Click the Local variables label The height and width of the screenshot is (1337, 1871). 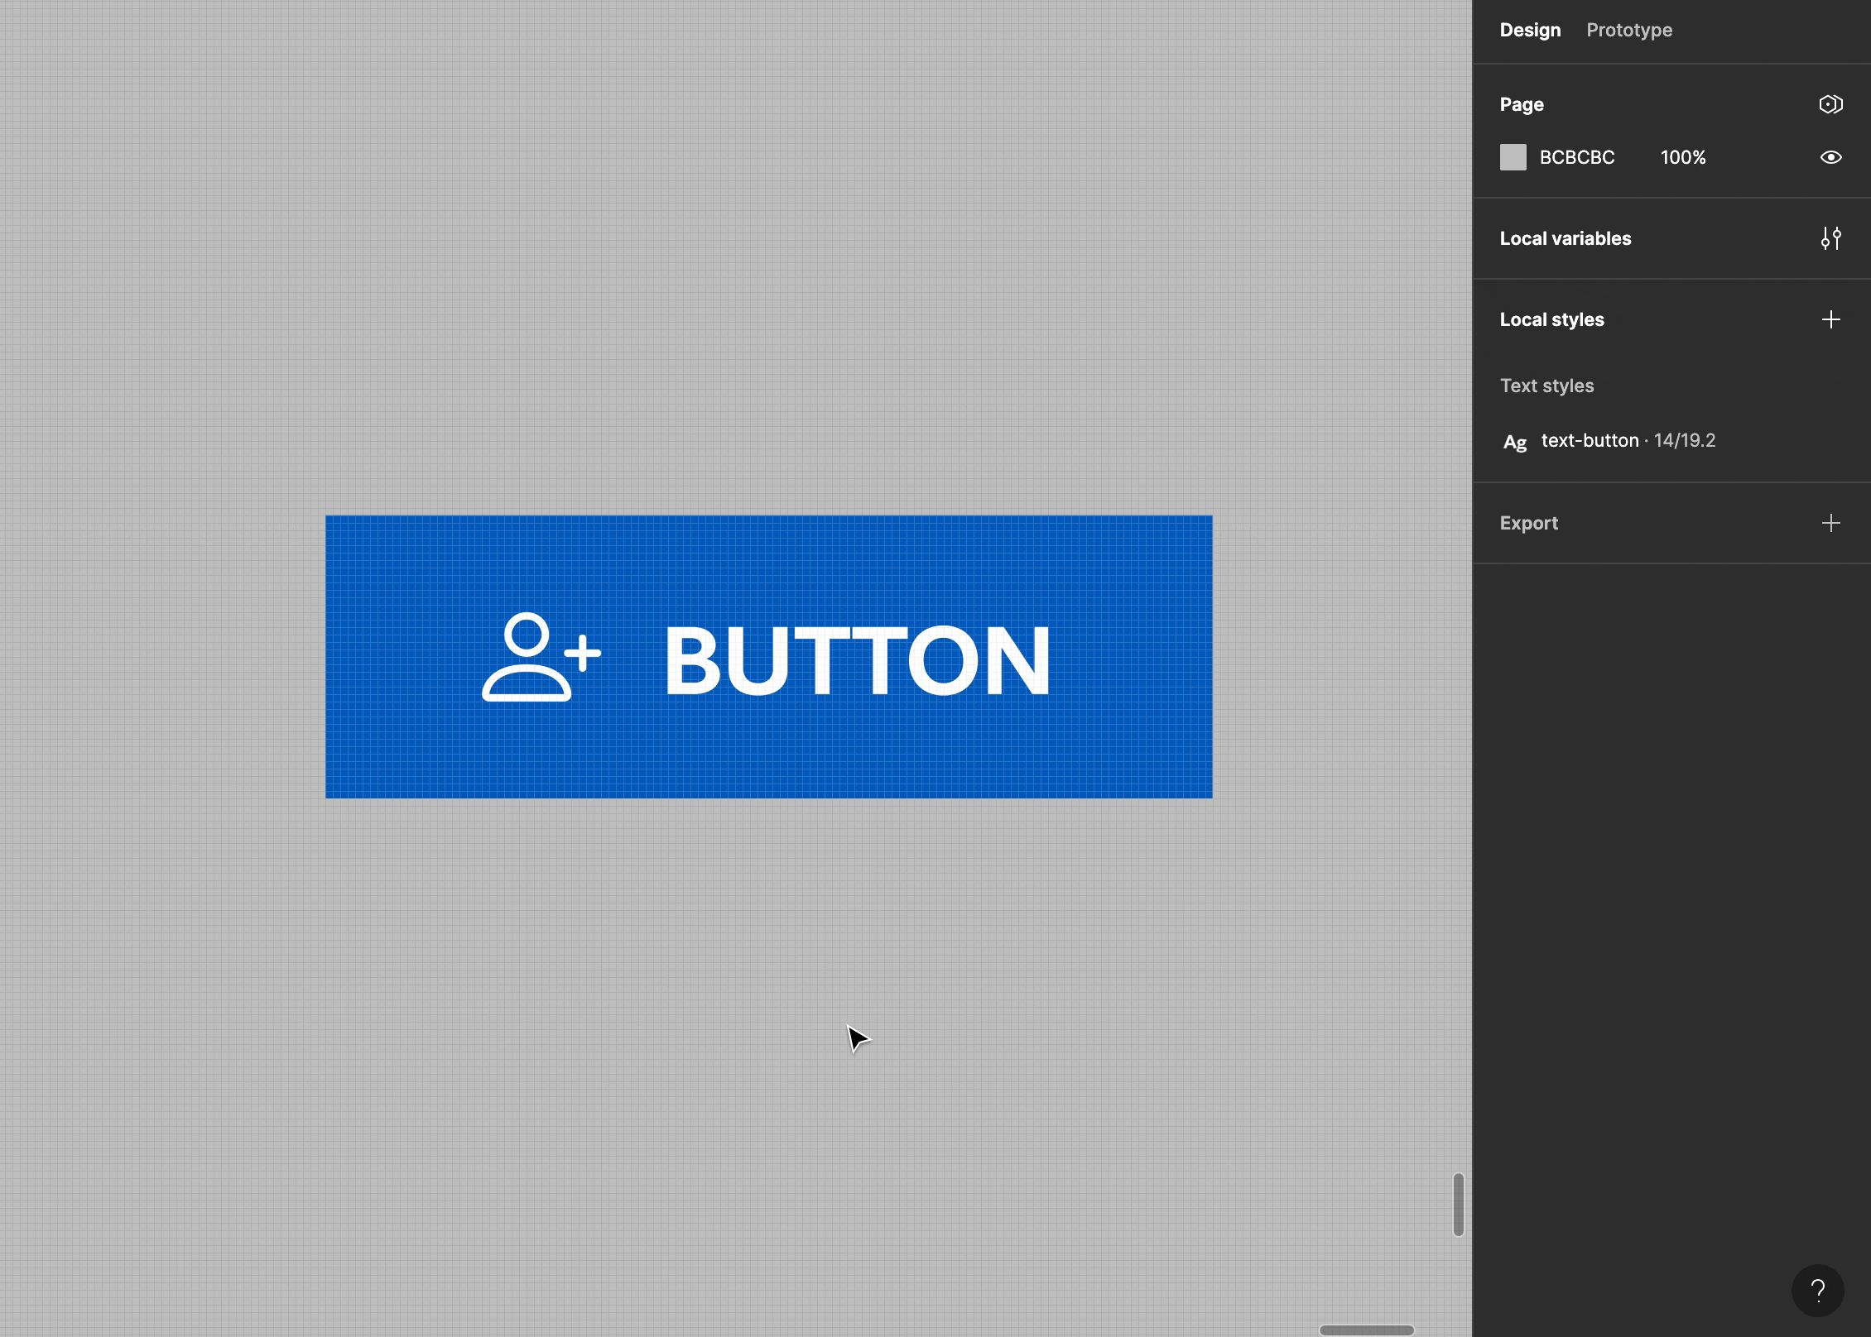point(1565,238)
